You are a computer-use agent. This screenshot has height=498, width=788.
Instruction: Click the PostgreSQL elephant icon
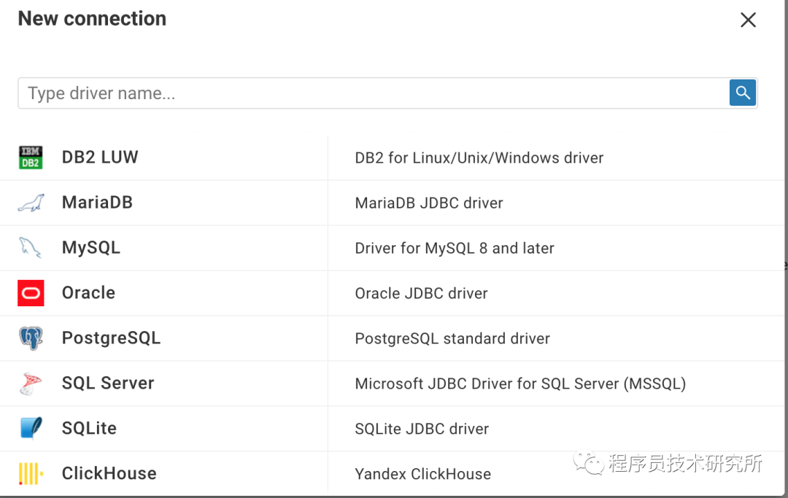pos(30,338)
